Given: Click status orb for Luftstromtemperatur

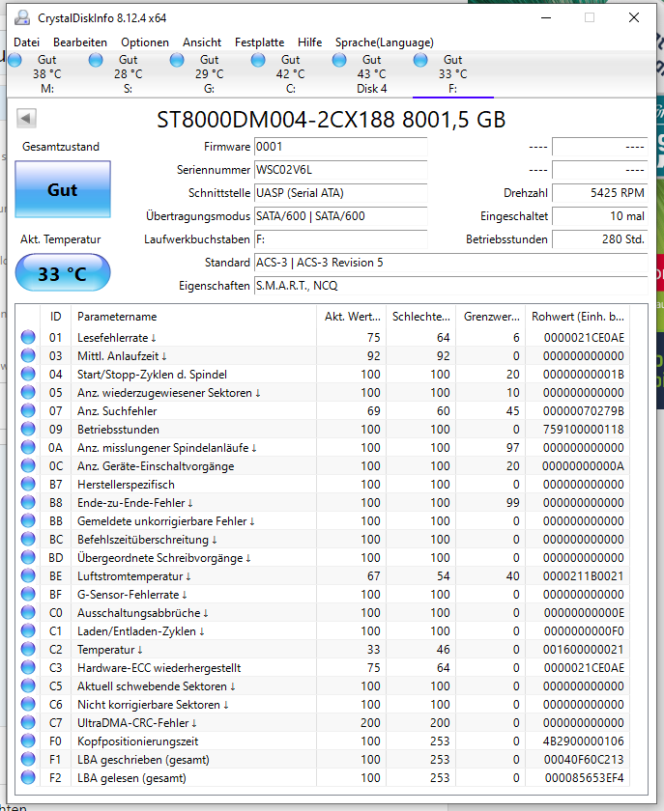Looking at the screenshot, I should tap(28, 576).
